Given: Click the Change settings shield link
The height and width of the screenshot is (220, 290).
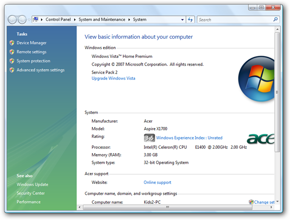Looking at the screenshot, I should pyautogui.click(x=262, y=202).
